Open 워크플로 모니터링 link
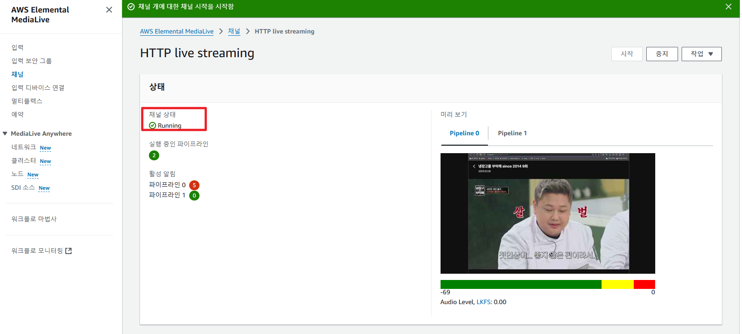Viewport: 742px width, 334px height. 37,251
